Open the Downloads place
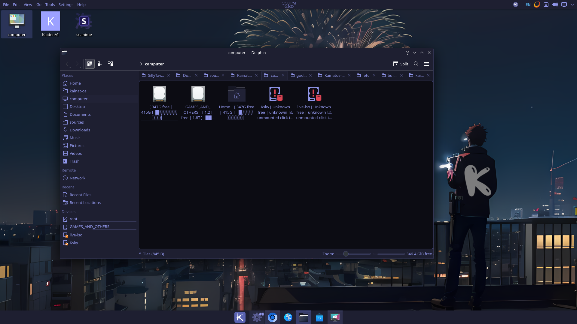The image size is (577, 324). point(99,130)
